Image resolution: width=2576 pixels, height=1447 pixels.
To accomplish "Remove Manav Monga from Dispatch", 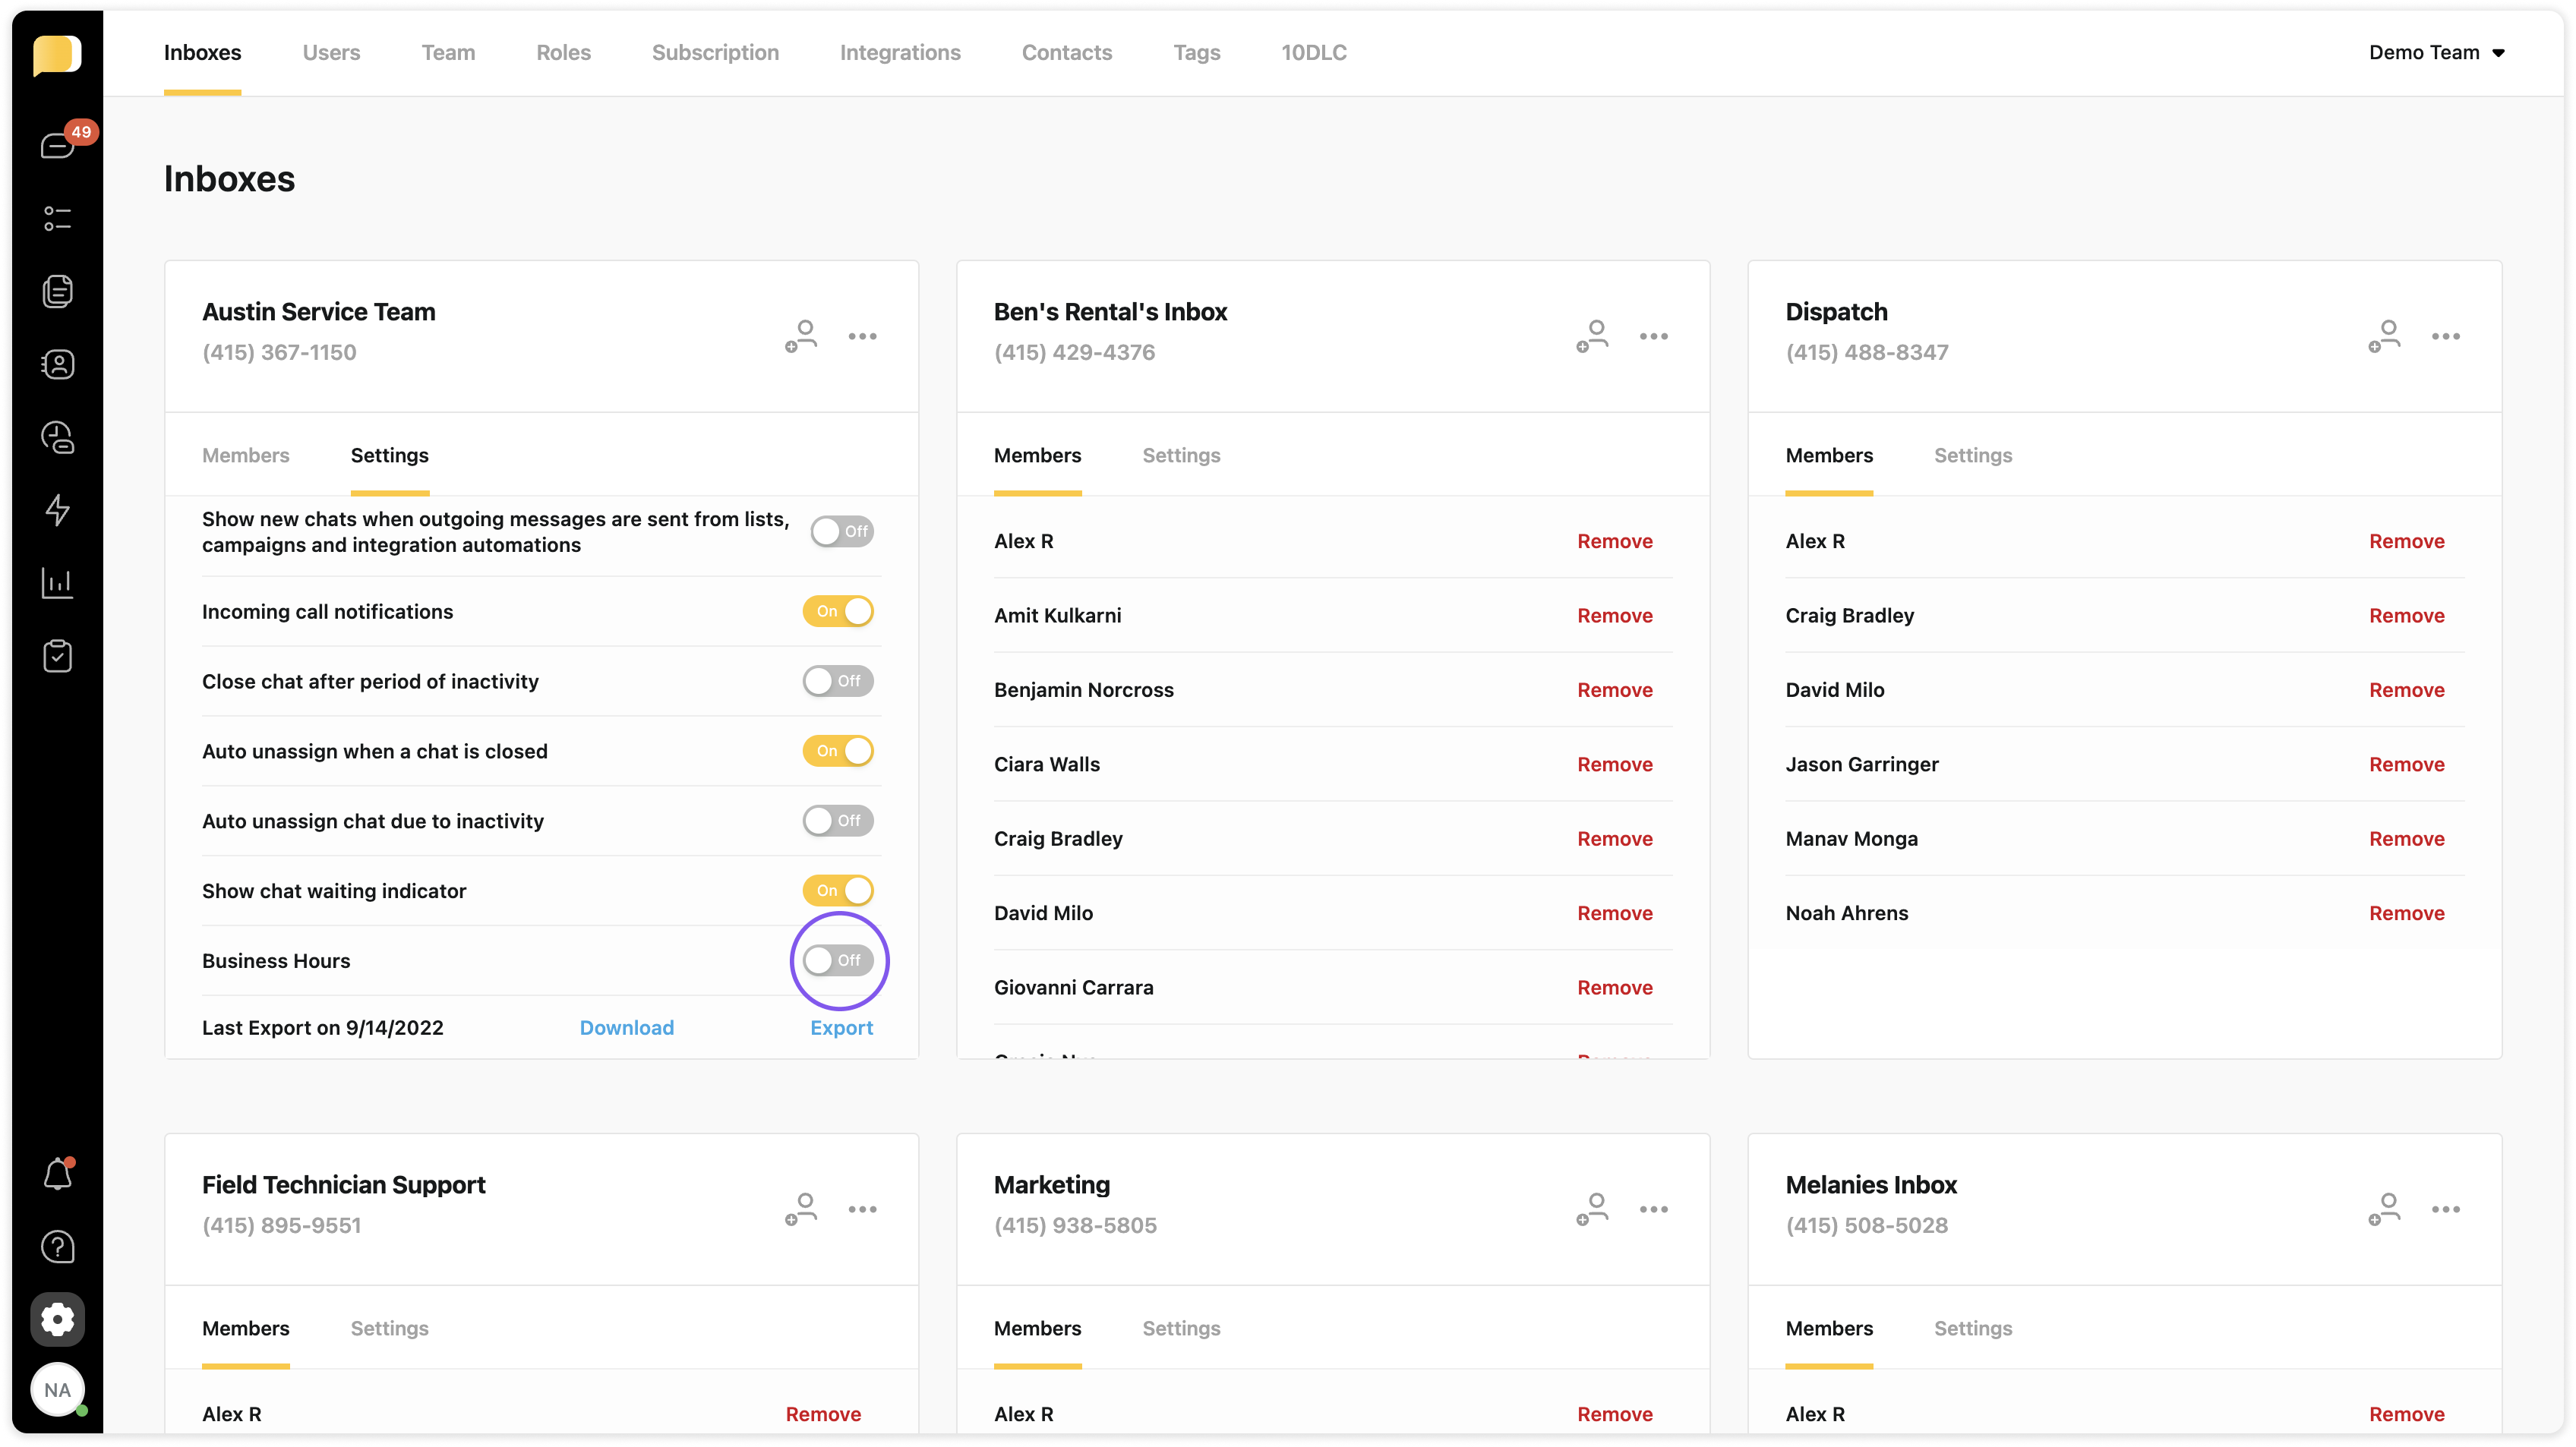I will [x=2406, y=838].
